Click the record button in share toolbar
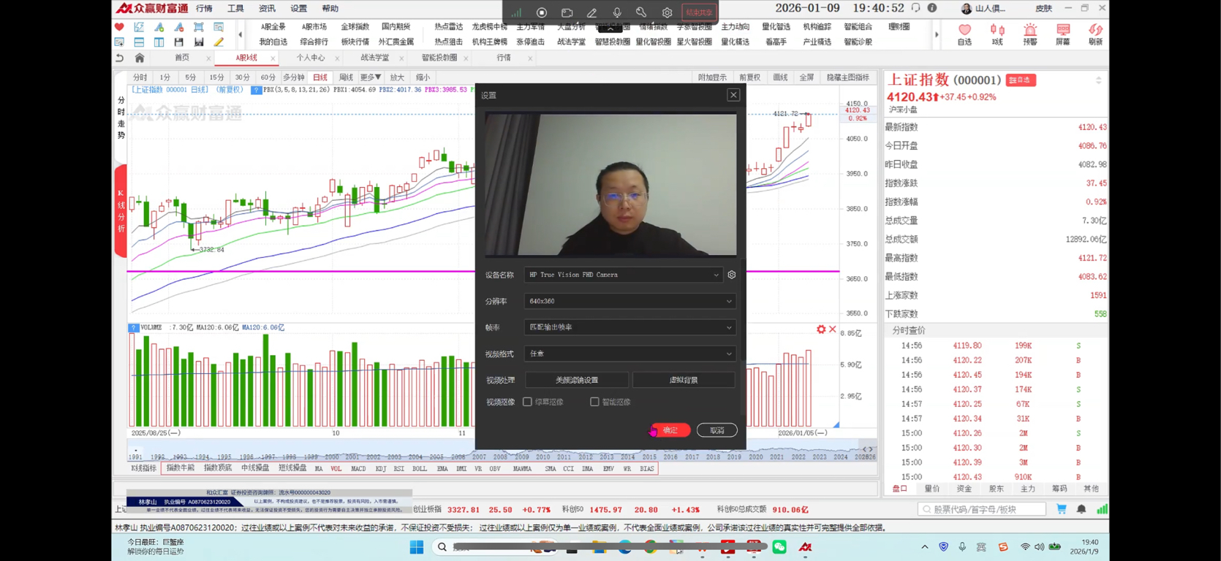 [542, 12]
